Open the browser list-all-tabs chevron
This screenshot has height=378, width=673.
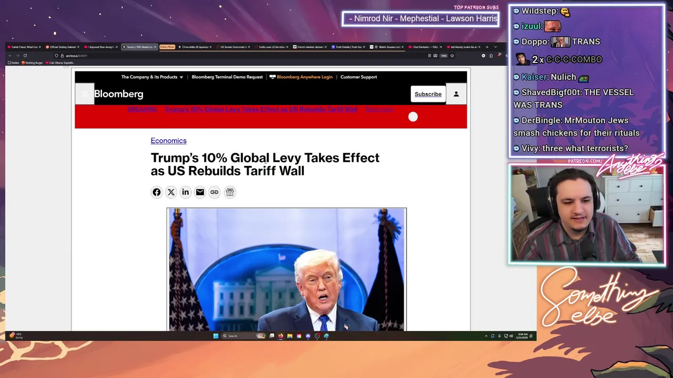(495, 47)
